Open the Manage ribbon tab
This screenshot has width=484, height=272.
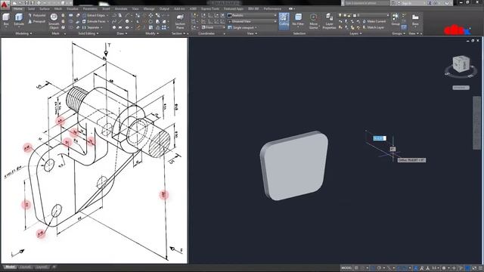(x=149, y=8)
